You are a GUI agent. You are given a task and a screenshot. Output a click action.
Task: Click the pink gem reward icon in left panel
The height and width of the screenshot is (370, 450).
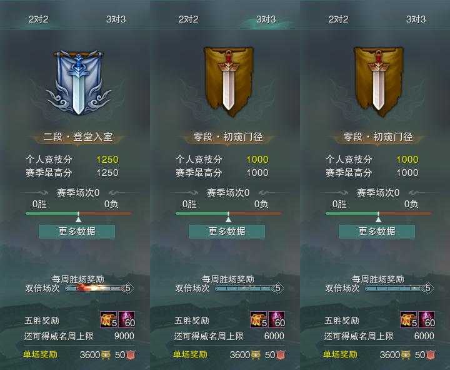tap(126, 319)
